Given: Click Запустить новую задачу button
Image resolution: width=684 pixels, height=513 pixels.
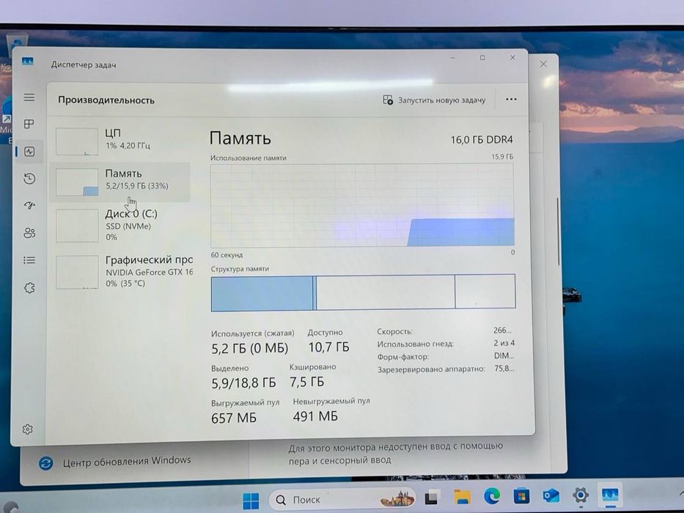Looking at the screenshot, I should (x=434, y=100).
